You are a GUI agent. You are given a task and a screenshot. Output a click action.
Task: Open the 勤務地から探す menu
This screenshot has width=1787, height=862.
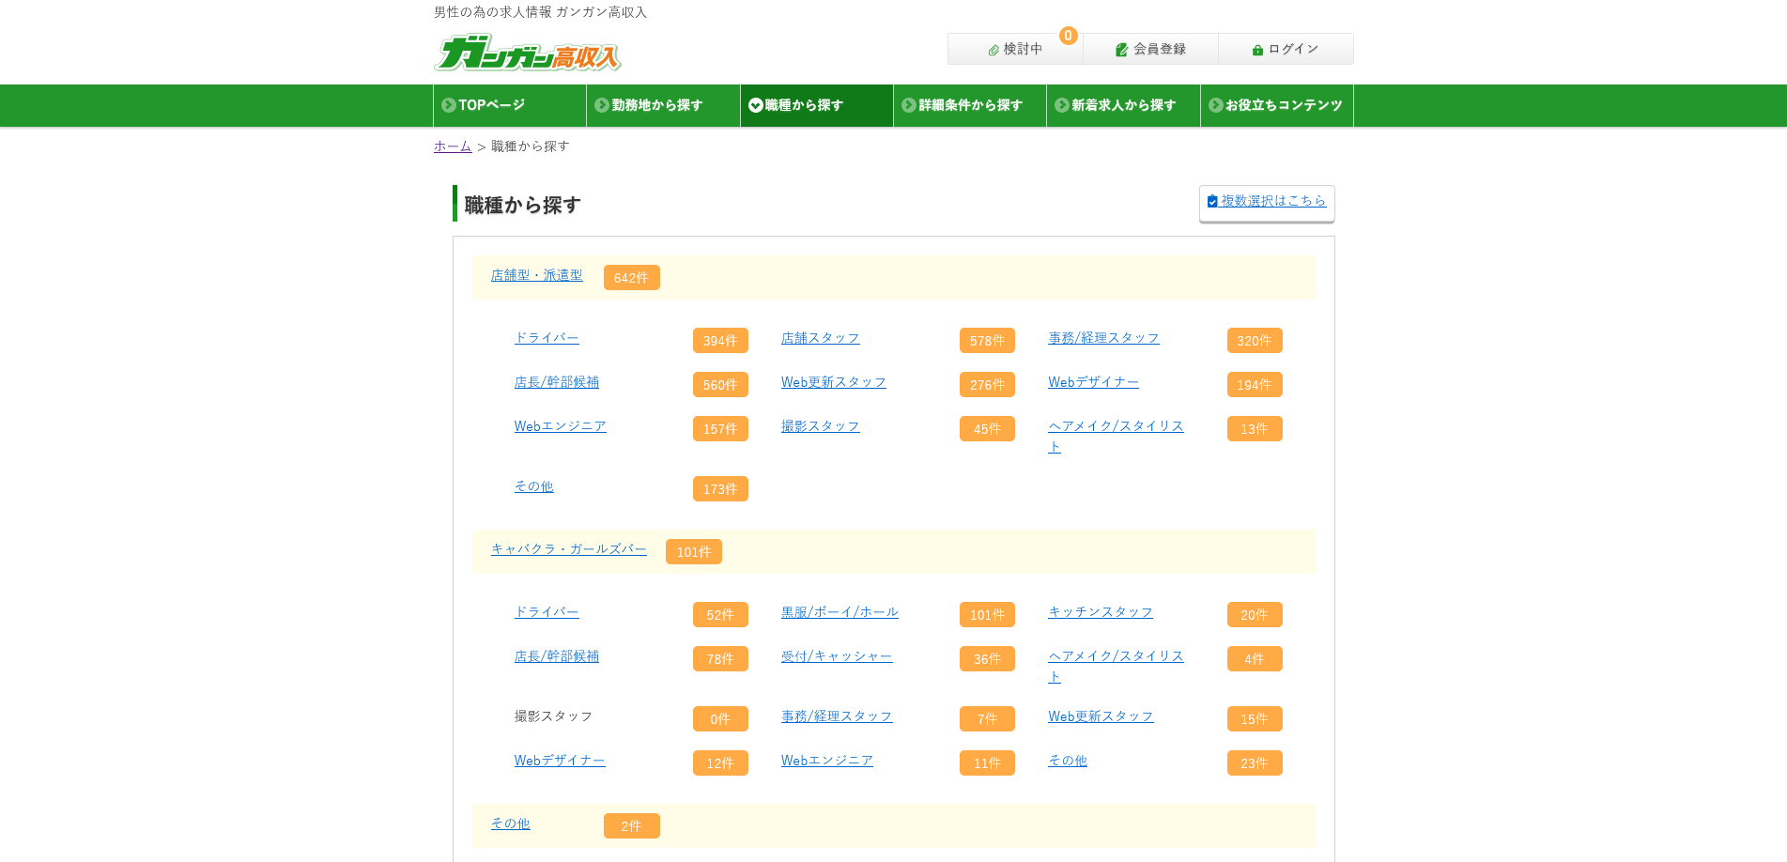(663, 105)
